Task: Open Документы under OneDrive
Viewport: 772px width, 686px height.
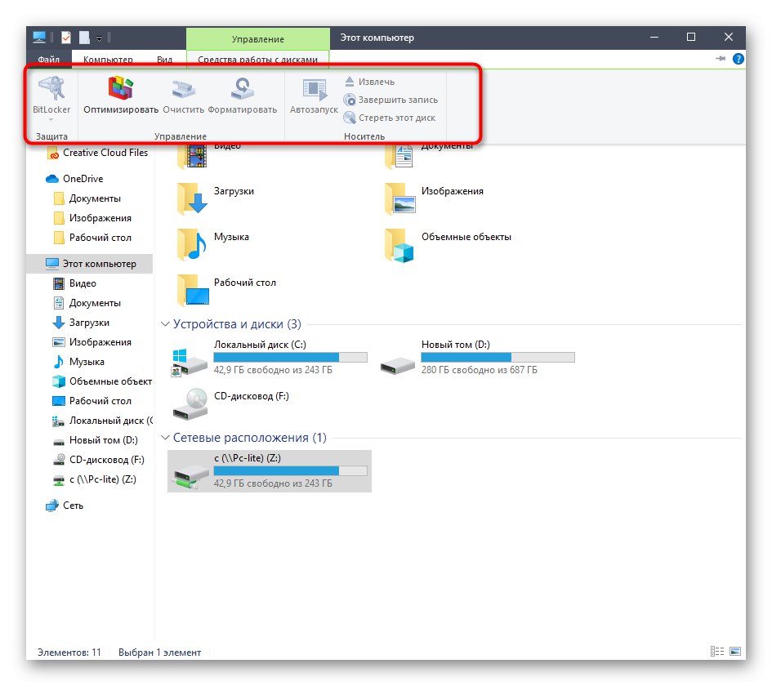Action: (87, 198)
